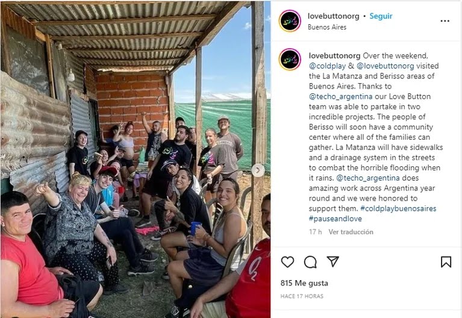Click the group photo of the post
Screen dimensions: 462x318
click(136, 159)
